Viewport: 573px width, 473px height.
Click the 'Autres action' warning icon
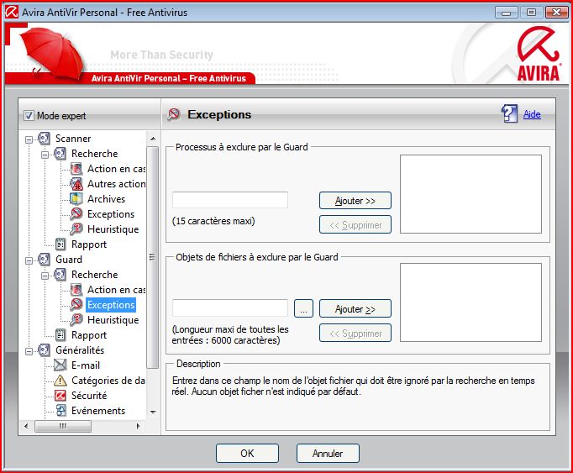click(x=76, y=184)
